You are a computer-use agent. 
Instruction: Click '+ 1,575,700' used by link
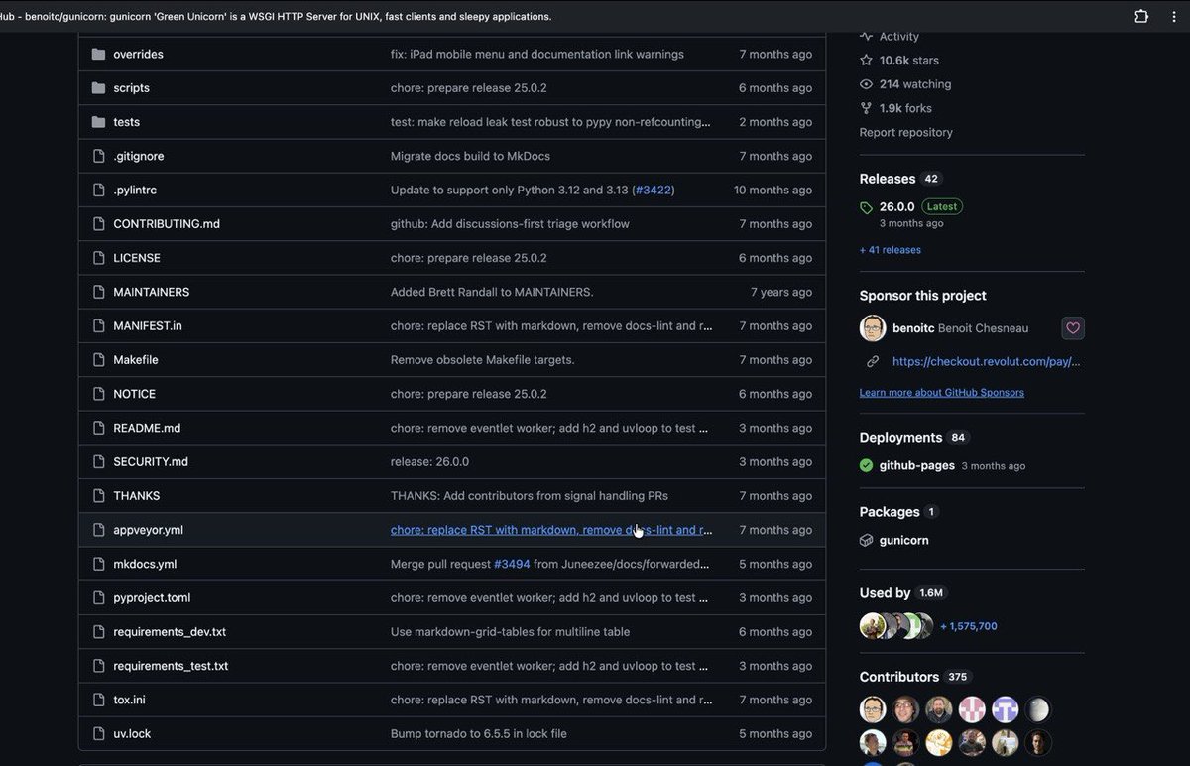pos(969,626)
